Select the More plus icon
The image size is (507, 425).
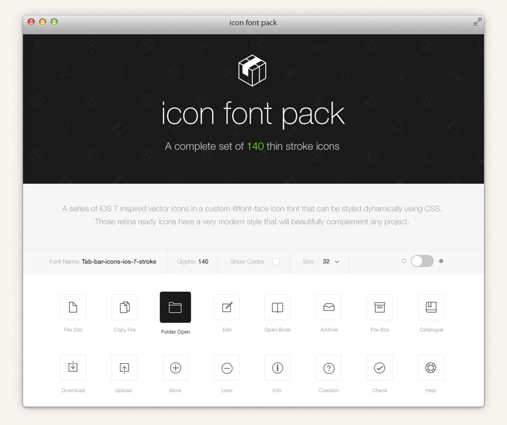tap(175, 367)
